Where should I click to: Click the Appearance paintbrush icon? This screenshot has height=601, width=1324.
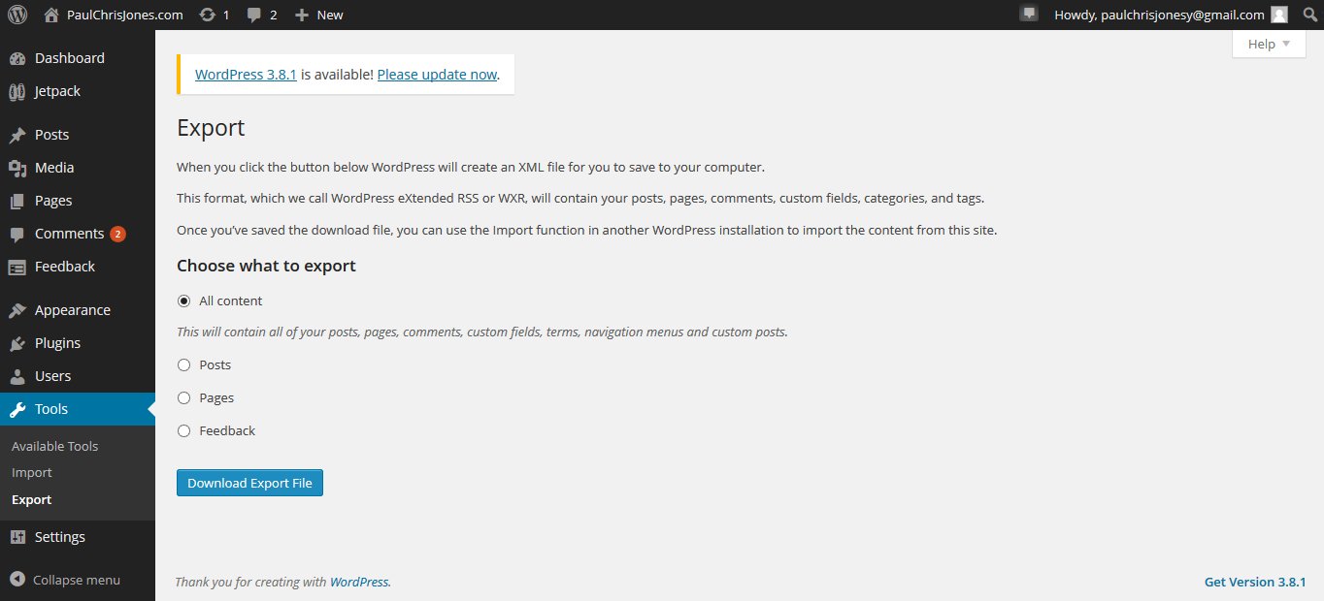pyautogui.click(x=17, y=310)
